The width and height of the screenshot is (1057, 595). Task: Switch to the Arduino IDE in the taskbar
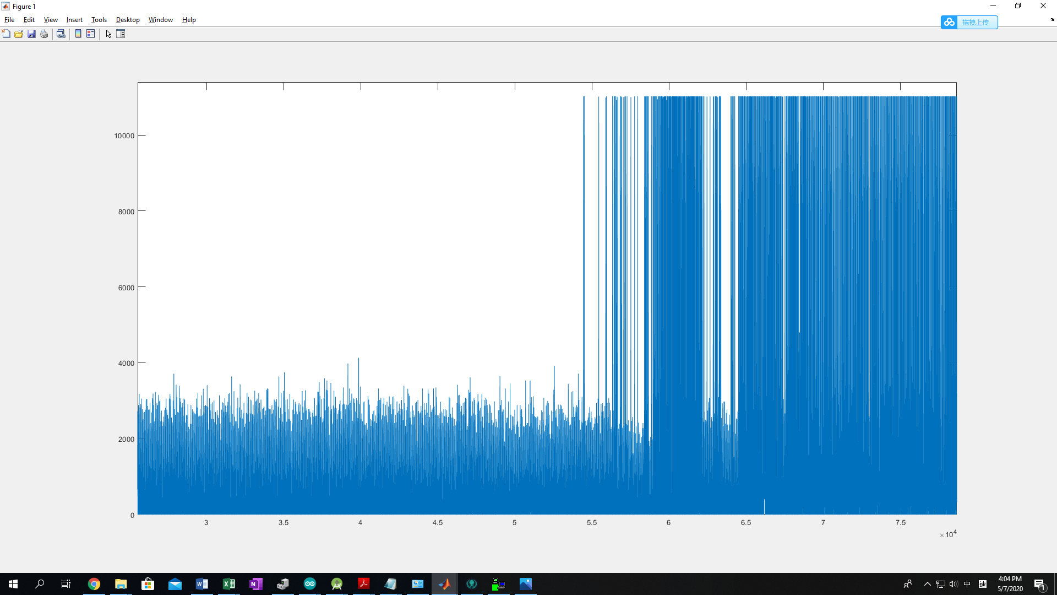[310, 584]
